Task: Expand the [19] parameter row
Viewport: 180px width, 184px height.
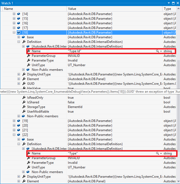Action: (14, 121)
